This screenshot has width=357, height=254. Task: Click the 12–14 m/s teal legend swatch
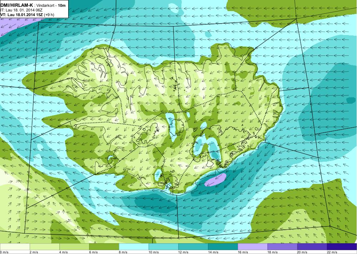pos(193,247)
